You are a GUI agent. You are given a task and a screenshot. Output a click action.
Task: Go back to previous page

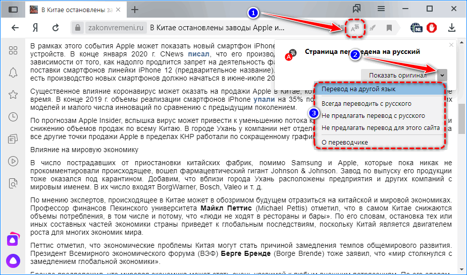point(15,28)
